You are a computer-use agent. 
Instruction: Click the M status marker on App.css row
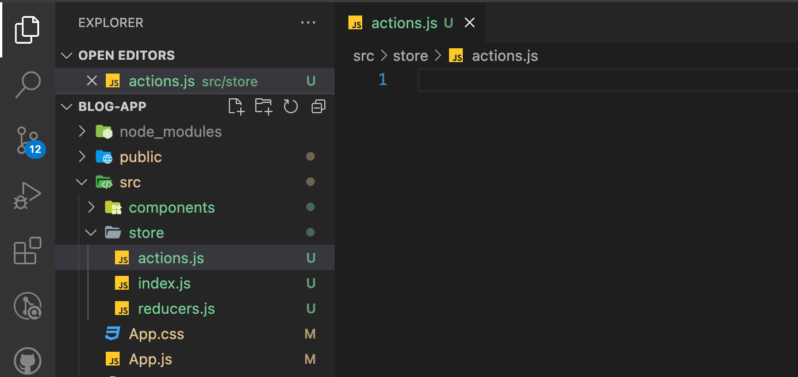point(310,334)
